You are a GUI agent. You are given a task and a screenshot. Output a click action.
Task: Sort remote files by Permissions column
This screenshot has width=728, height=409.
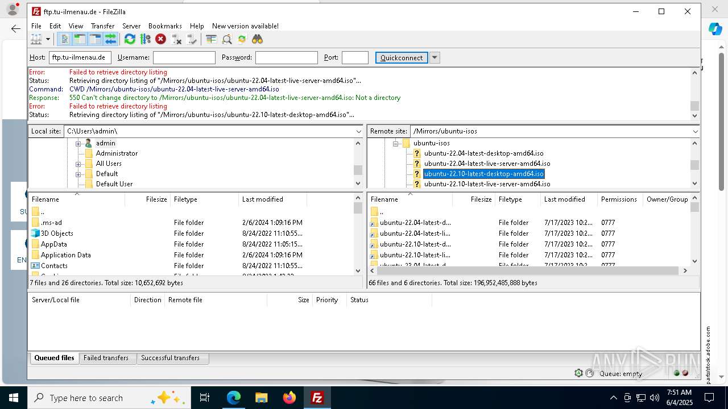point(619,199)
